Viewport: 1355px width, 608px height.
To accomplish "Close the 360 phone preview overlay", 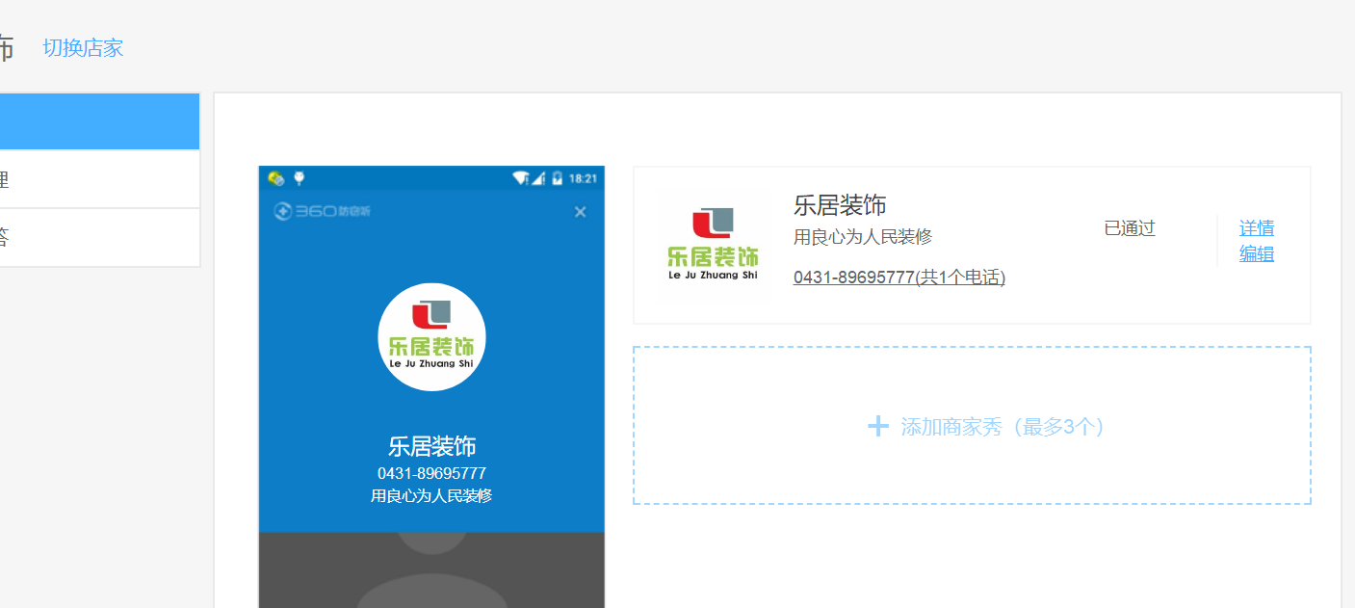I will 580,212.
